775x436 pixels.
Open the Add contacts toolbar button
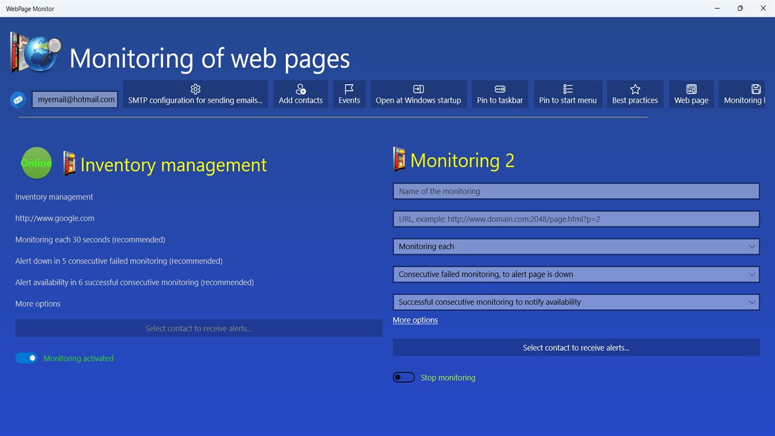point(301,94)
